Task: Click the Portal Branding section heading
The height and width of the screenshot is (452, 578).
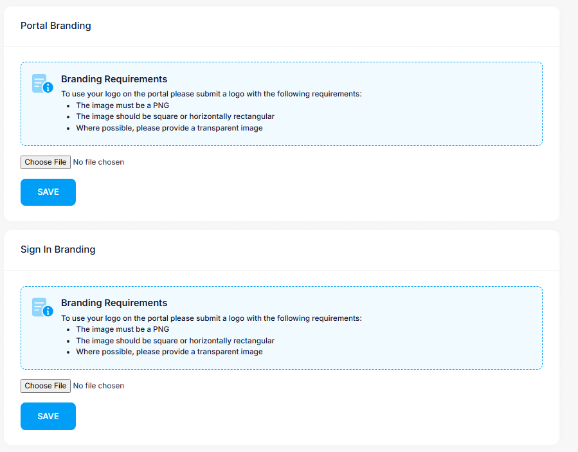Action: pos(56,26)
